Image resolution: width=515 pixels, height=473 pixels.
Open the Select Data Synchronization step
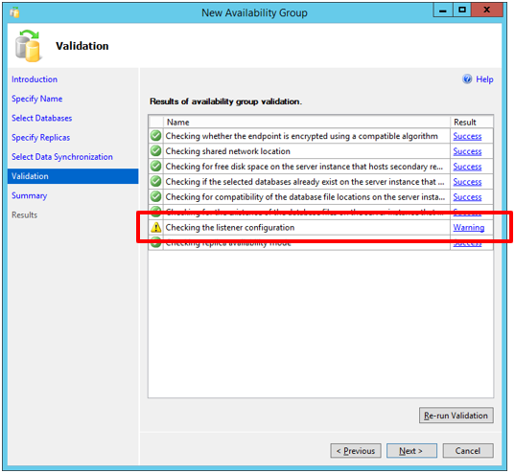(62, 157)
